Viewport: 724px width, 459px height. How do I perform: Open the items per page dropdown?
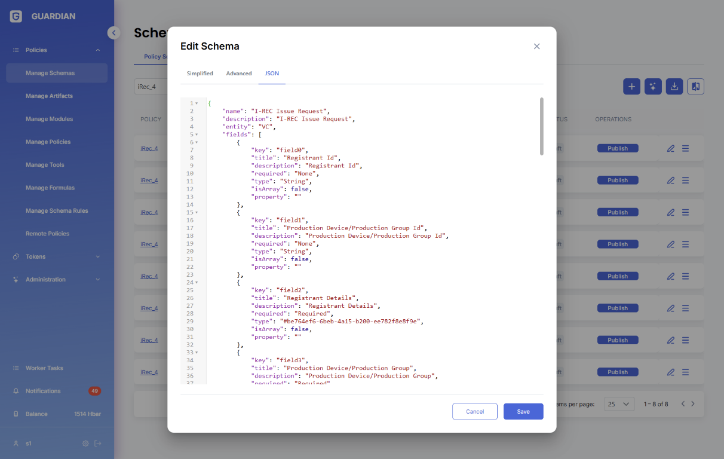pos(619,404)
